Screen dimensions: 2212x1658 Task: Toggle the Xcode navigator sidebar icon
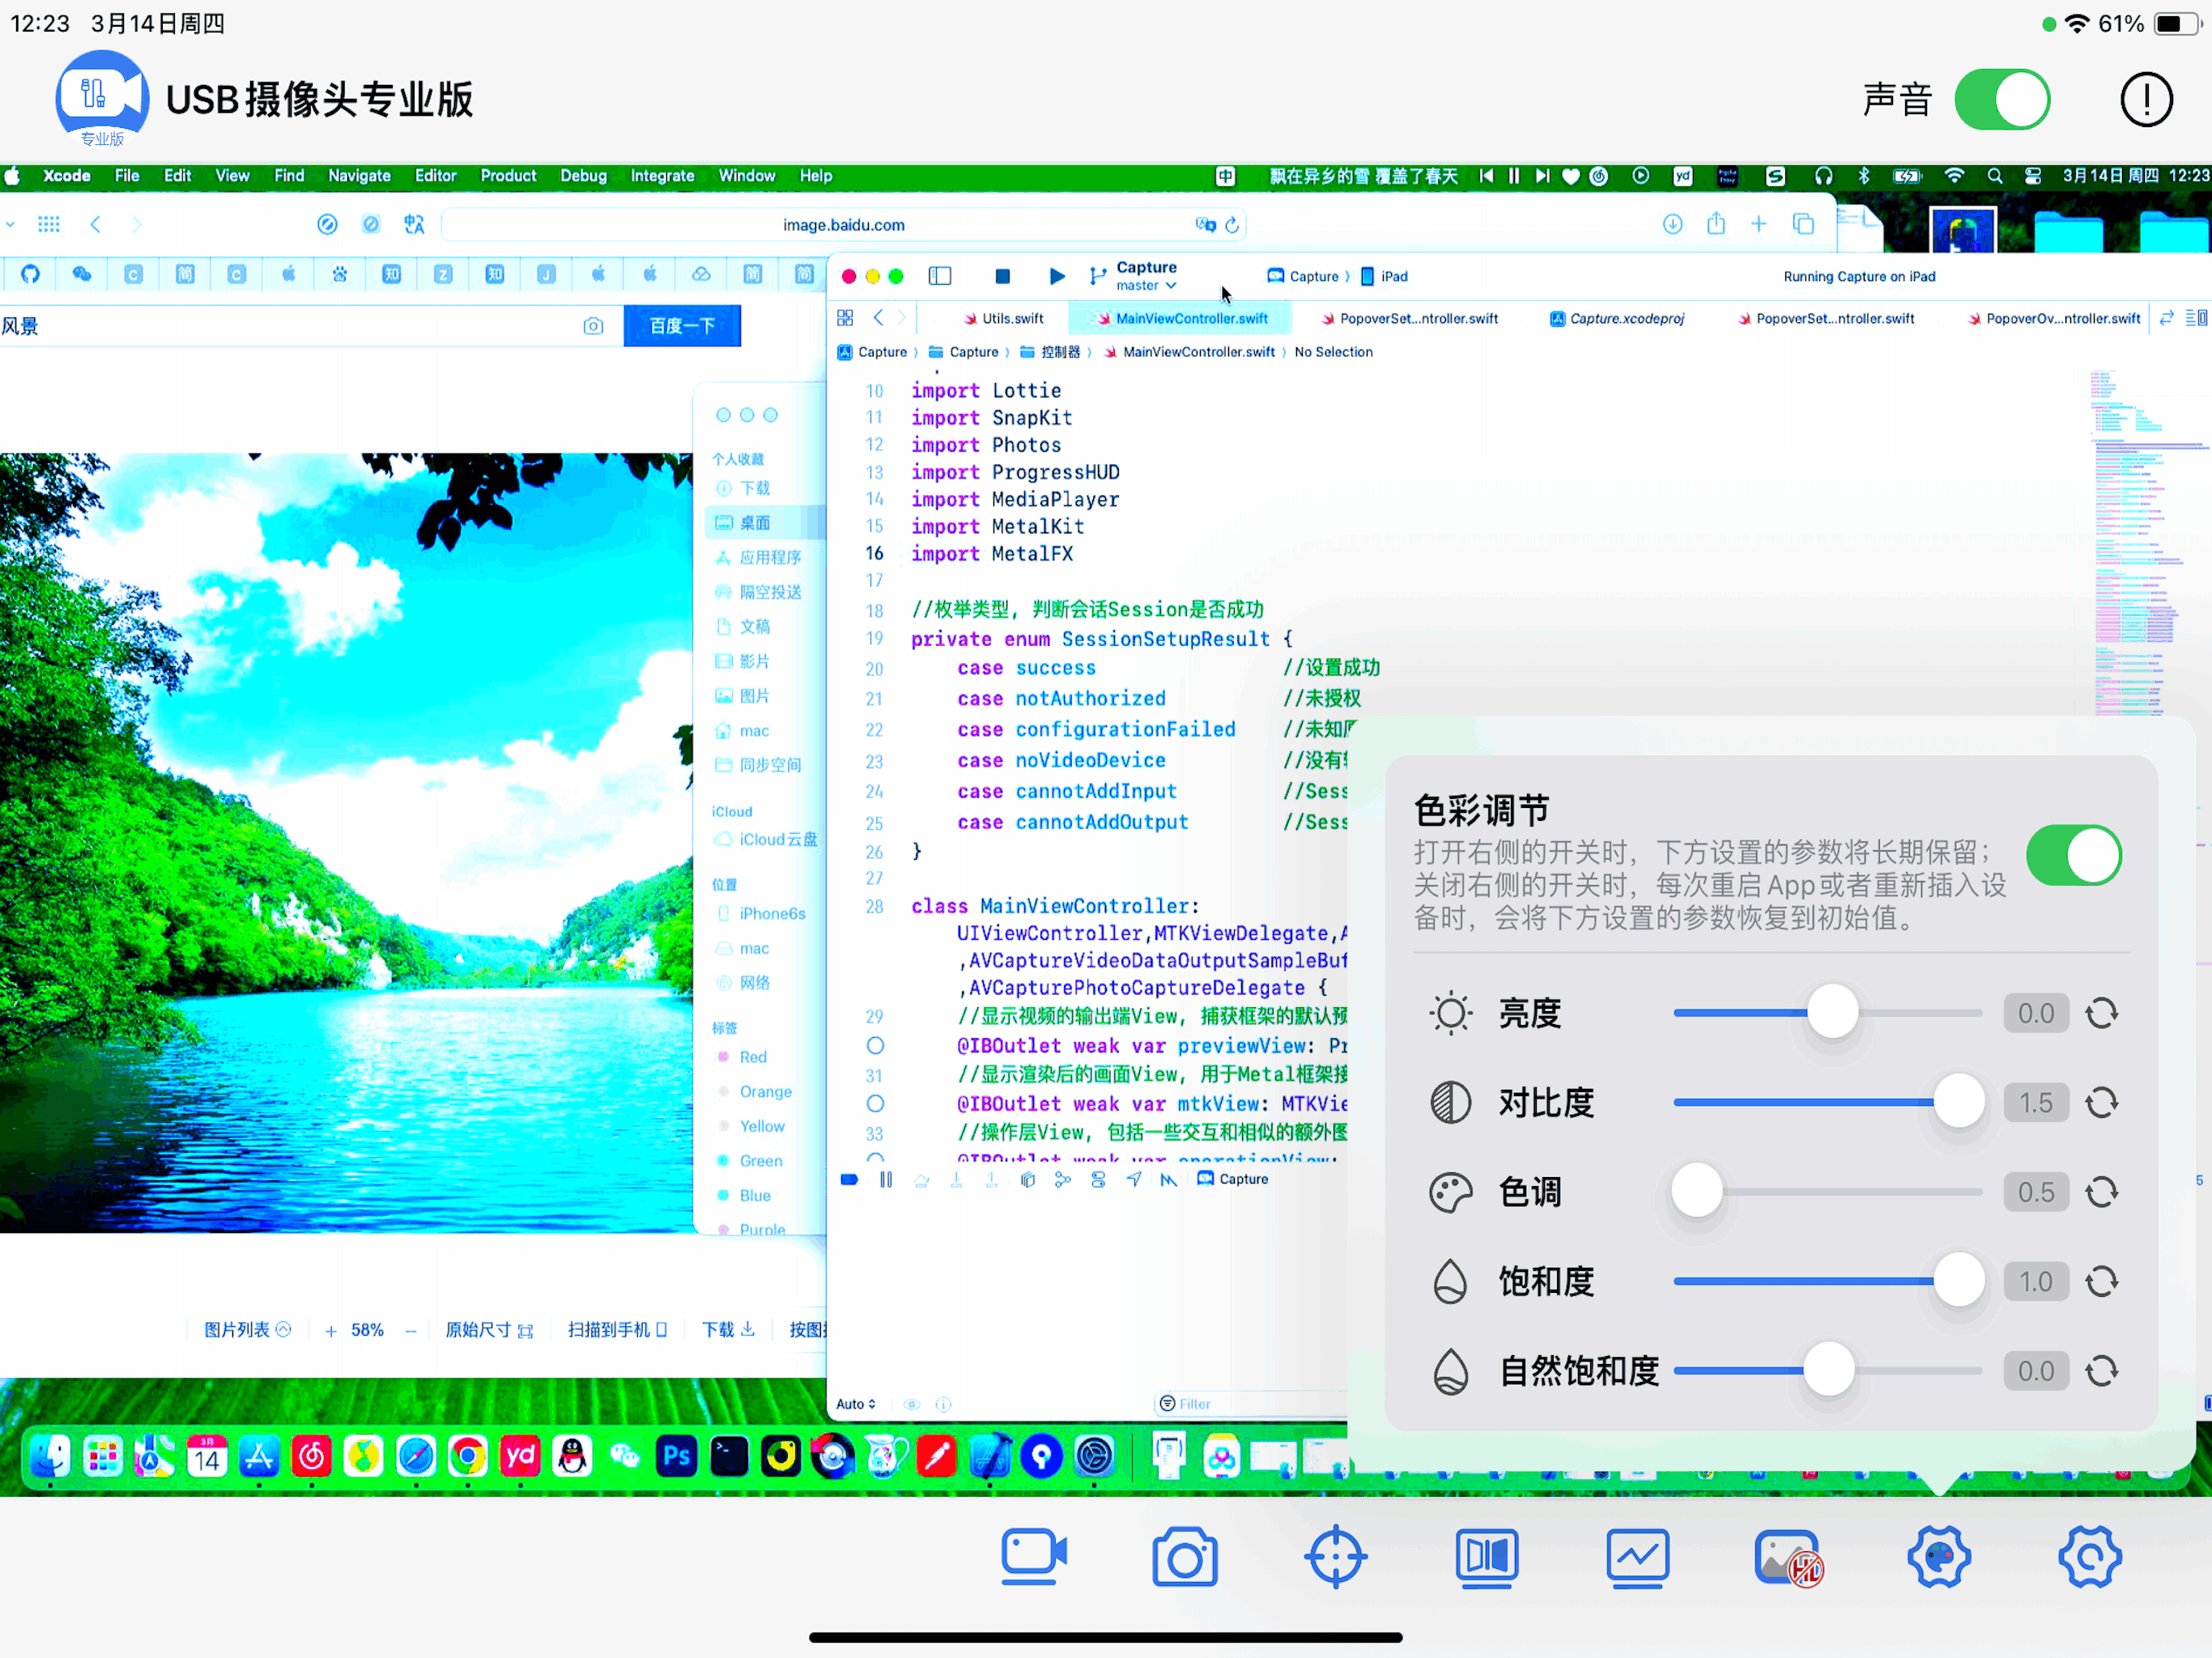(940, 276)
